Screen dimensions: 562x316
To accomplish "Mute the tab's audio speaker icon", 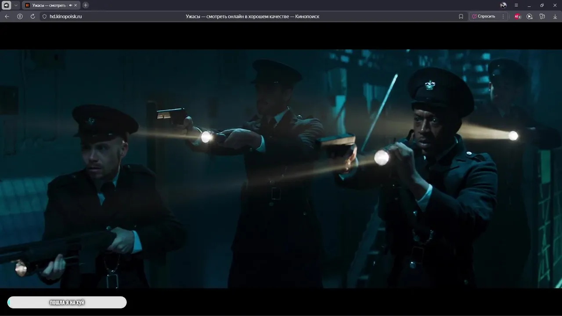I will coord(71,5).
